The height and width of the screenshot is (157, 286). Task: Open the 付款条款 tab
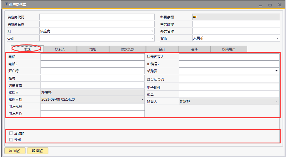pyautogui.click(x=127, y=49)
